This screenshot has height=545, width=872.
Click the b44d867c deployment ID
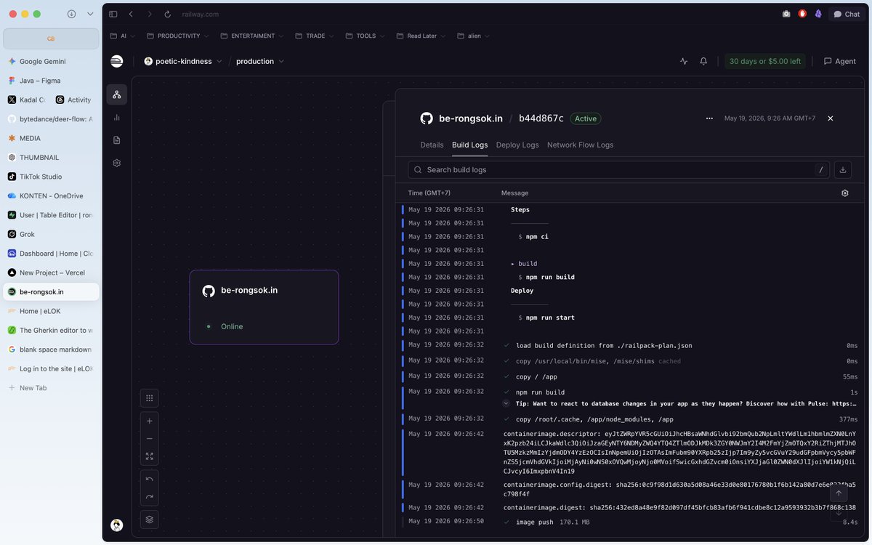coord(541,118)
